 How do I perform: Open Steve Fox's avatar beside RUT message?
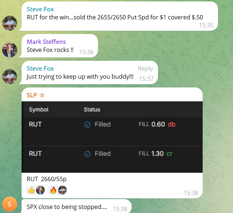(x=10, y=23)
